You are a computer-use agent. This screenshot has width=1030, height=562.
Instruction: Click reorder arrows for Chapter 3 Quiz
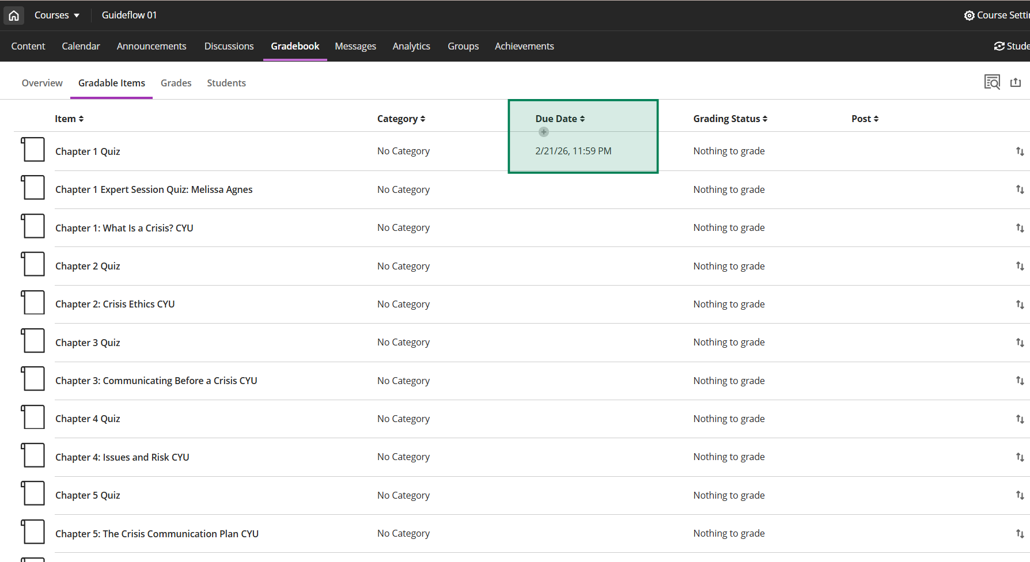point(1020,343)
